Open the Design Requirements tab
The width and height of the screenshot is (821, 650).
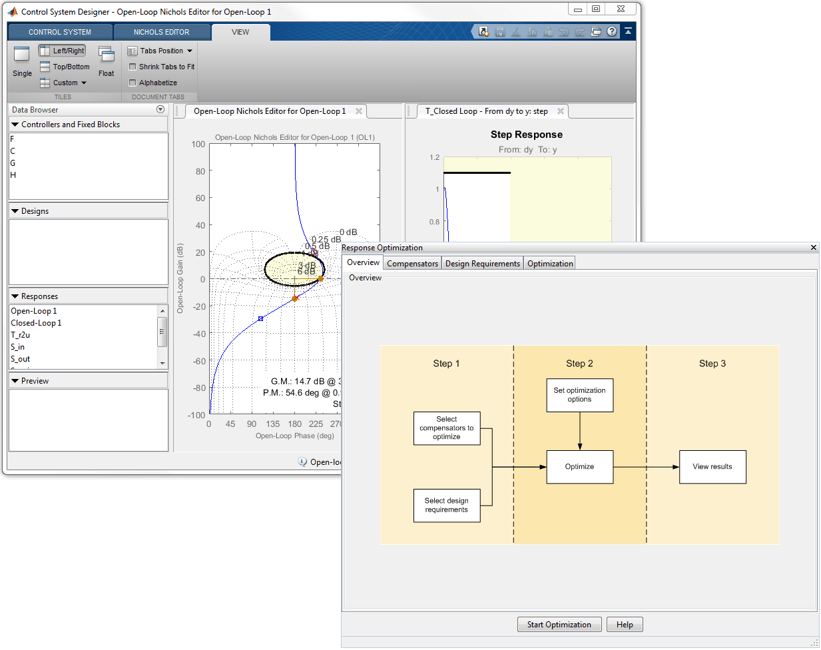point(483,264)
